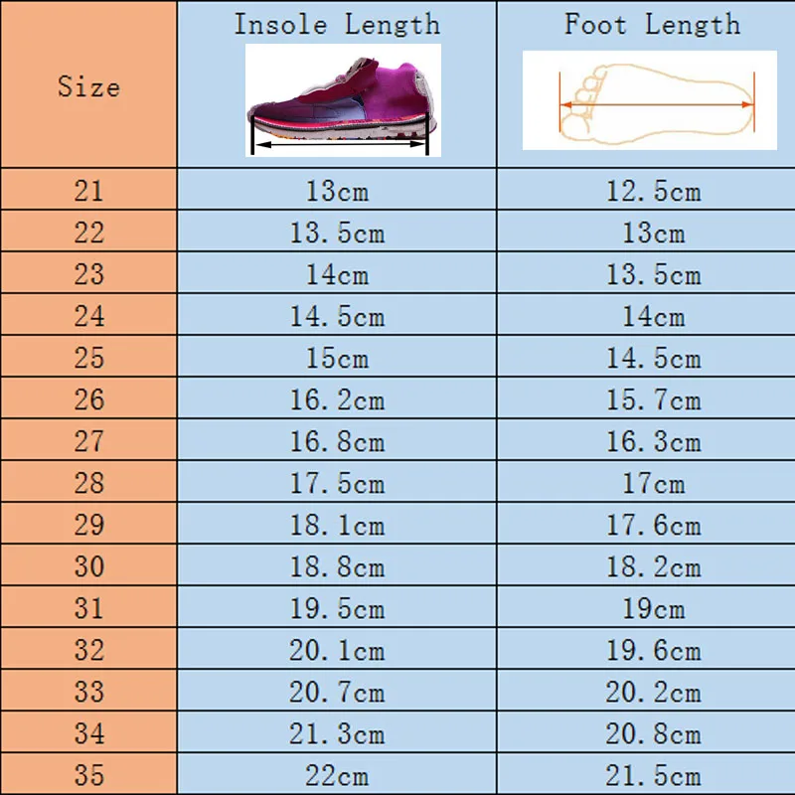Click the foot outline diagram
Viewport: 795px width, 795px height.
tap(650, 101)
